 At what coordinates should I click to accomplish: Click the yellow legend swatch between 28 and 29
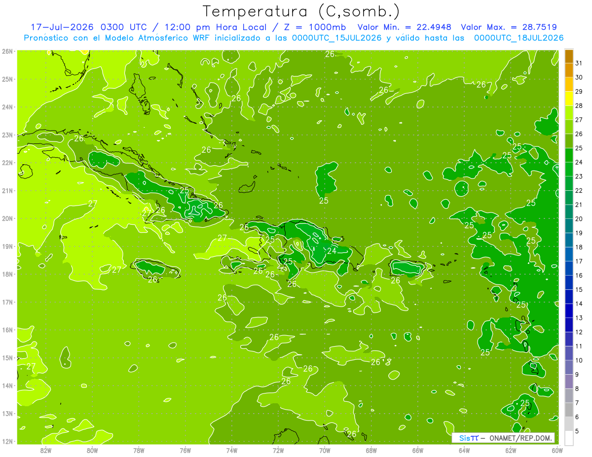[x=569, y=98]
